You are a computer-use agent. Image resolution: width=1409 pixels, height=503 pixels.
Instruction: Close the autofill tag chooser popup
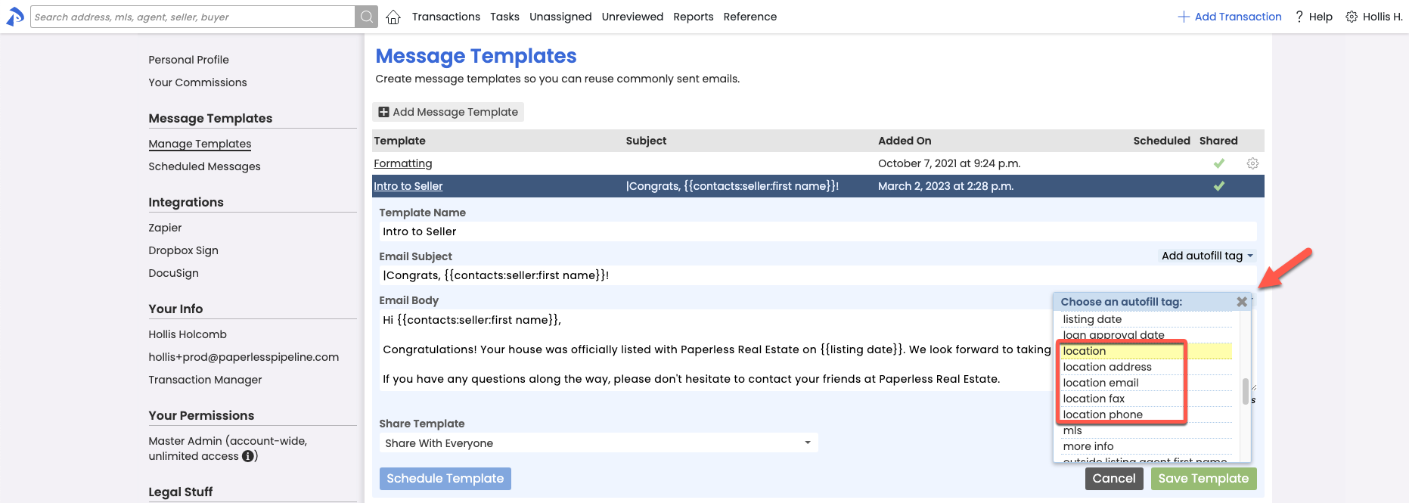coord(1242,302)
